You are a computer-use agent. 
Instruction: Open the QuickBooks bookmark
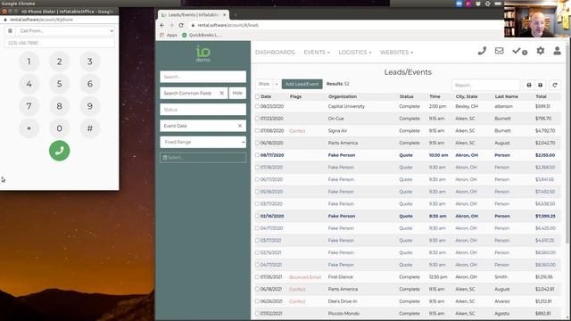[x=202, y=36]
